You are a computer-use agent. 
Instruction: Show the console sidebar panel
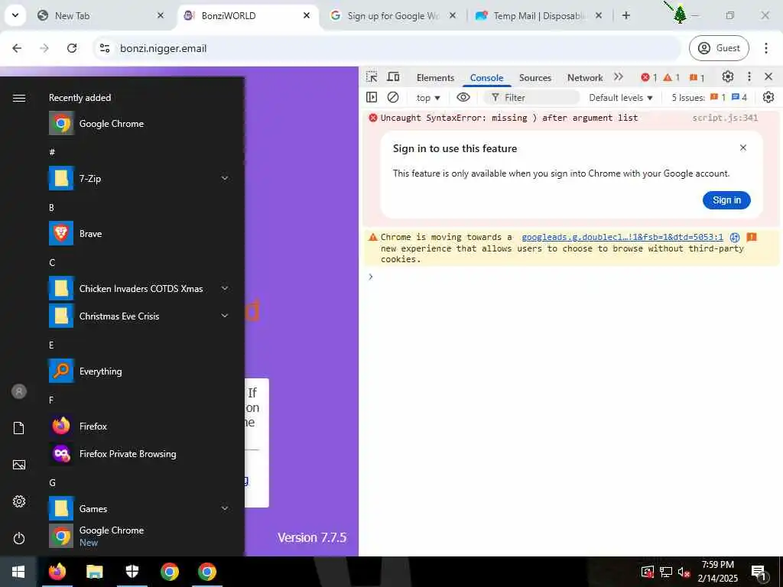click(x=372, y=97)
